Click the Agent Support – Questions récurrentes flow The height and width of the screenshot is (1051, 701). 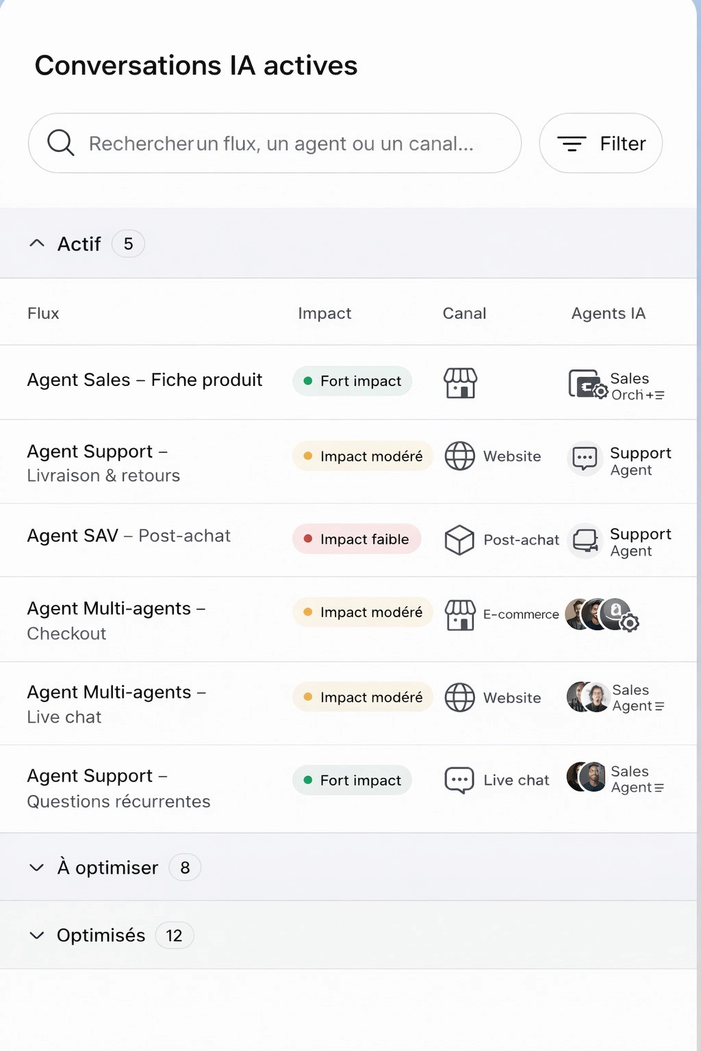(x=118, y=788)
